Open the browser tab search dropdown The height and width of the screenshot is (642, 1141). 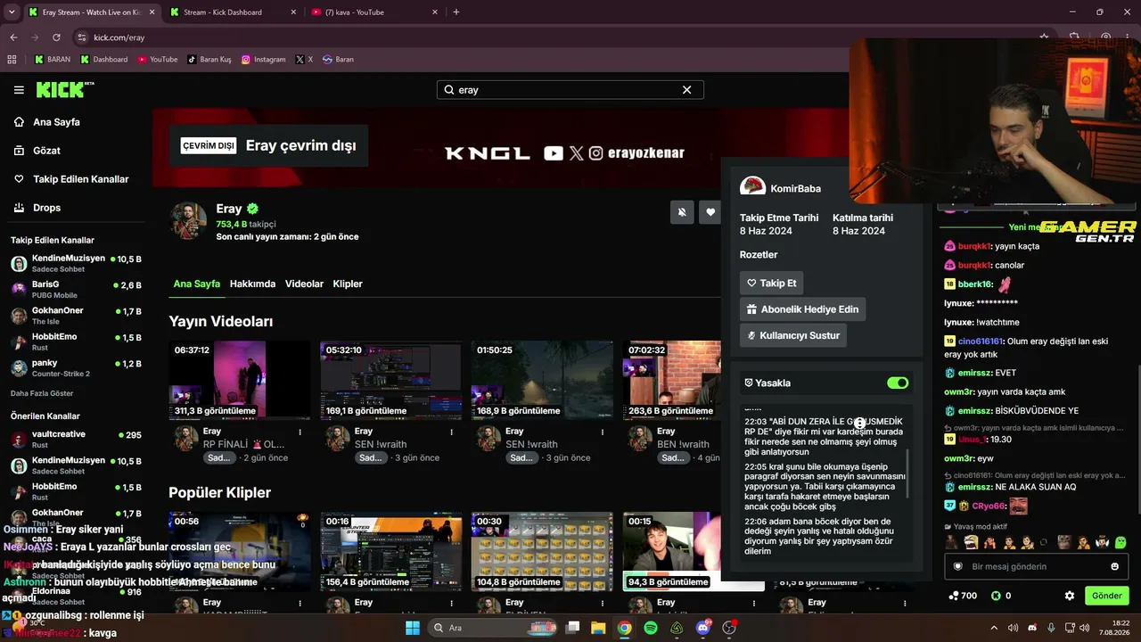tap(12, 12)
